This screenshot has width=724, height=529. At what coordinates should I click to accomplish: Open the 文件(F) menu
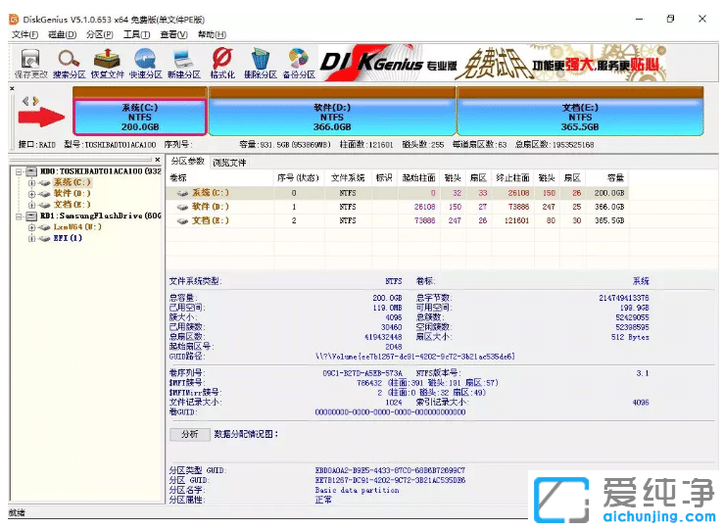(x=24, y=34)
